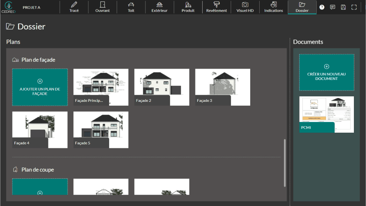This screenshot has width=366, height=206.
Task: Open the Tracé drawing tool
Action: [x=74, y=7]
